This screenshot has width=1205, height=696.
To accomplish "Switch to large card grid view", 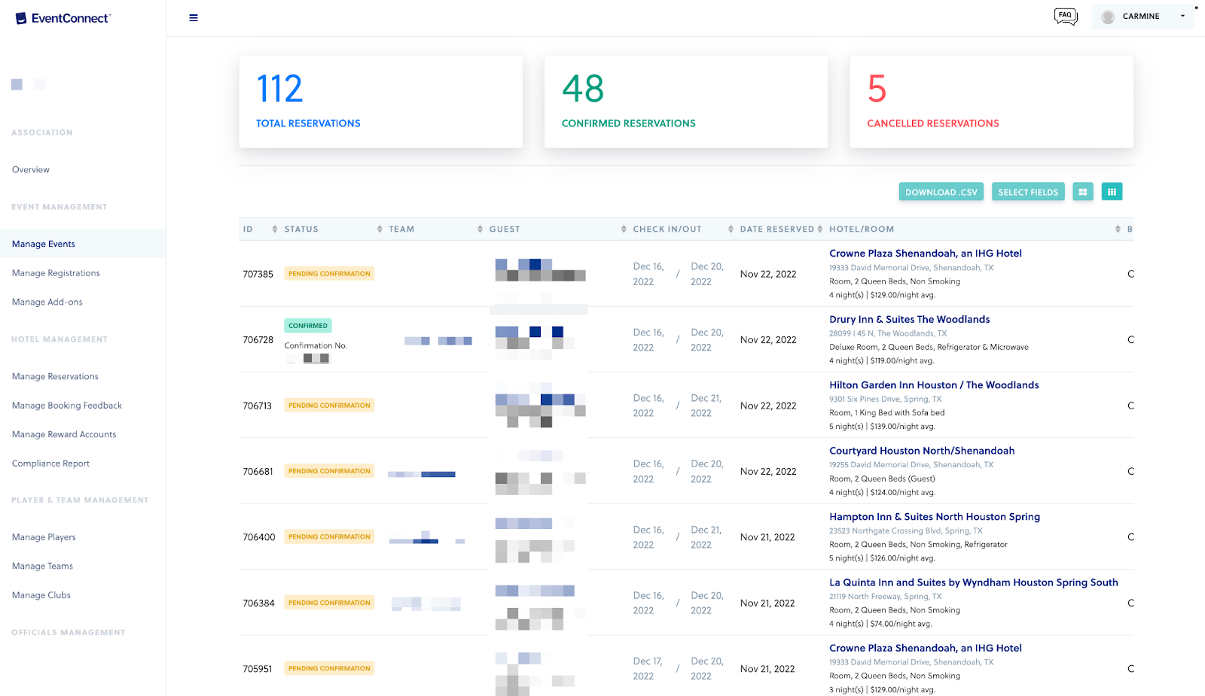I will point(1083,192).
